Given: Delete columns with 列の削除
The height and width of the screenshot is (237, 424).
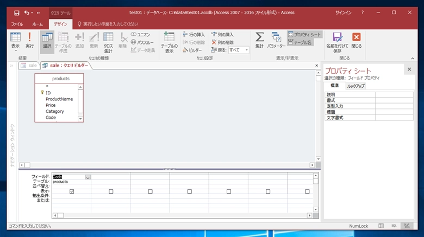Looking at the screenshot, I should click(222, 42).
